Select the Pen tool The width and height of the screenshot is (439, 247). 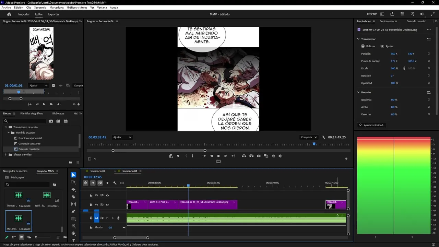point(73,211)
